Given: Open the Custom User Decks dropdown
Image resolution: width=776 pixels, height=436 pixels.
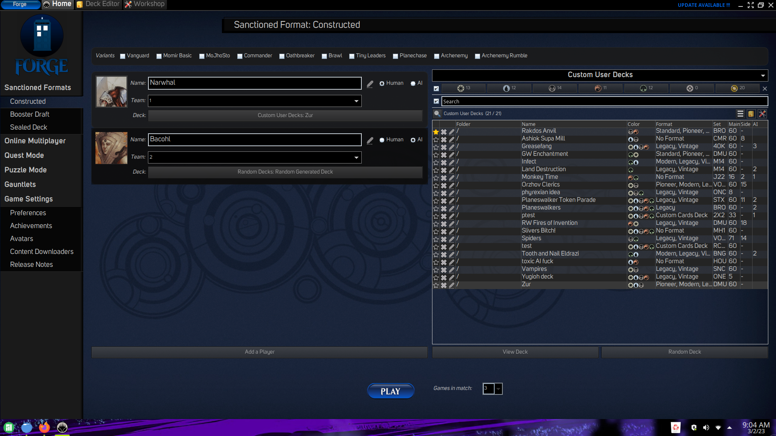Looking at the screenshot, I should coord(763,75).
